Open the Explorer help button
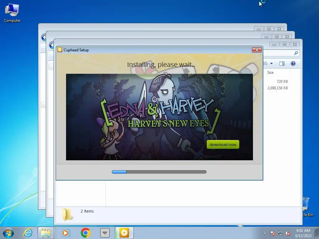Image resolution: width=319 pixels, height=239 pixels. 293,63
